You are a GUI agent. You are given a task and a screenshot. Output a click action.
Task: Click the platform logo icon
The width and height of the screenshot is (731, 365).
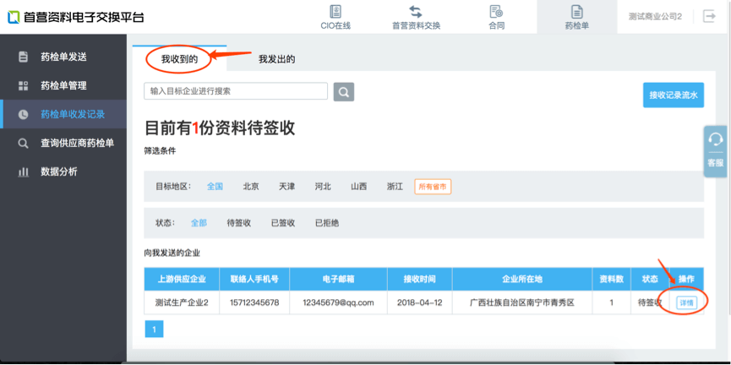14,17
